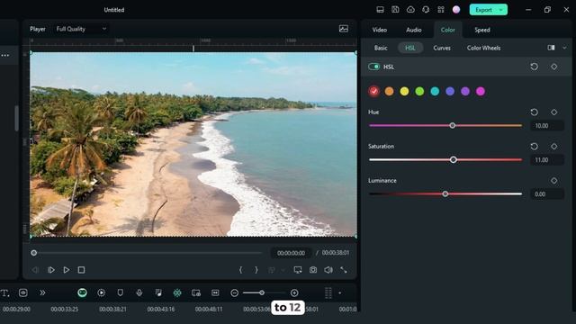576x324 pixels.
Task: Click the zoom in plus icon
Action: click(x=294, y=292)
